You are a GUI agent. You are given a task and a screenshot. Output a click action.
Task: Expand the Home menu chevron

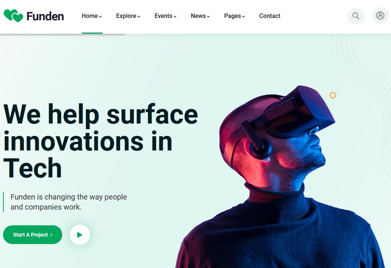[x=100, y=16]
